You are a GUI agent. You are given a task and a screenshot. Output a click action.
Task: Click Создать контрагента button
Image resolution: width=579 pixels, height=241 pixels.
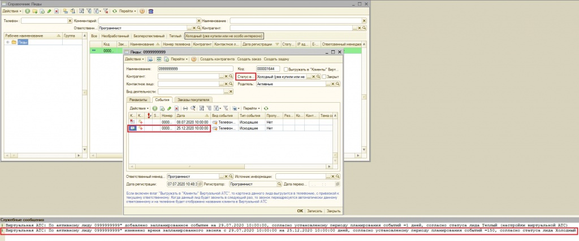point(217,59)
